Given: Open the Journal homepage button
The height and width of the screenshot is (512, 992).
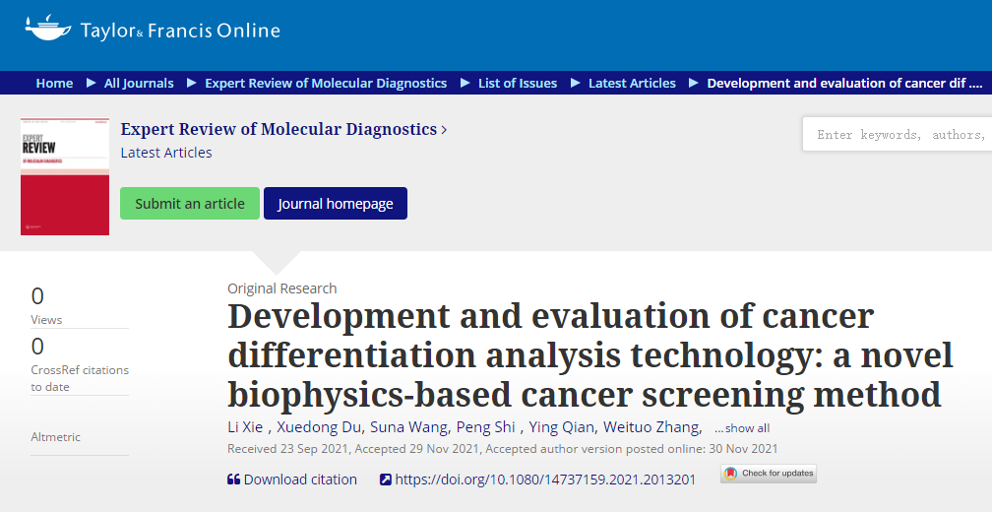Looking at the screenshot, I should click(336, 204).
